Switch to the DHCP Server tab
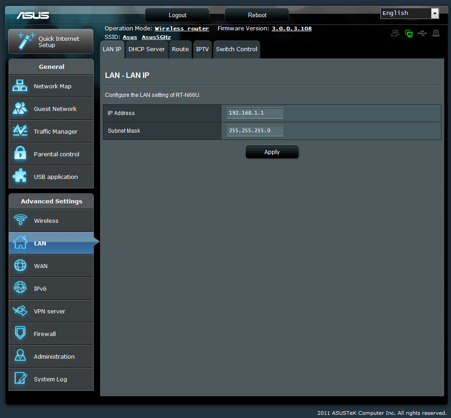This screenshot has width=451, height=418. (x=146, y=49)
